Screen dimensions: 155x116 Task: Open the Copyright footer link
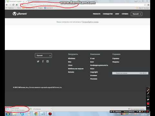click(94, 72)
